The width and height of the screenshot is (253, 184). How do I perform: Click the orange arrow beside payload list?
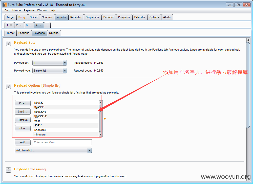104,119
